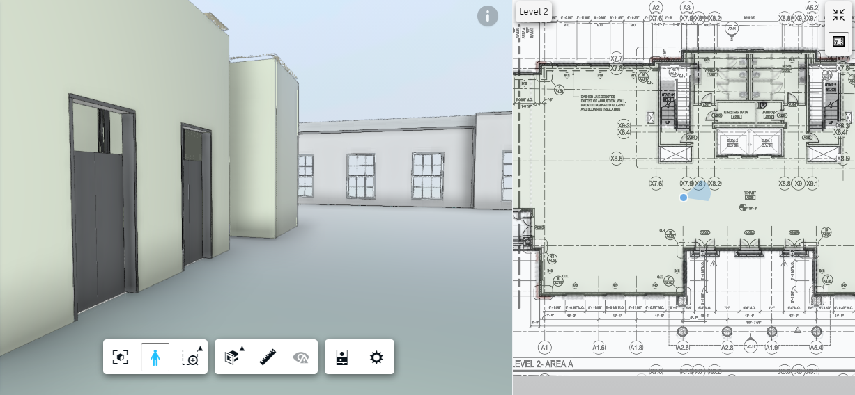Click the A3 grid bubble on the plan
Screen dimensions: 855x395
686,8
